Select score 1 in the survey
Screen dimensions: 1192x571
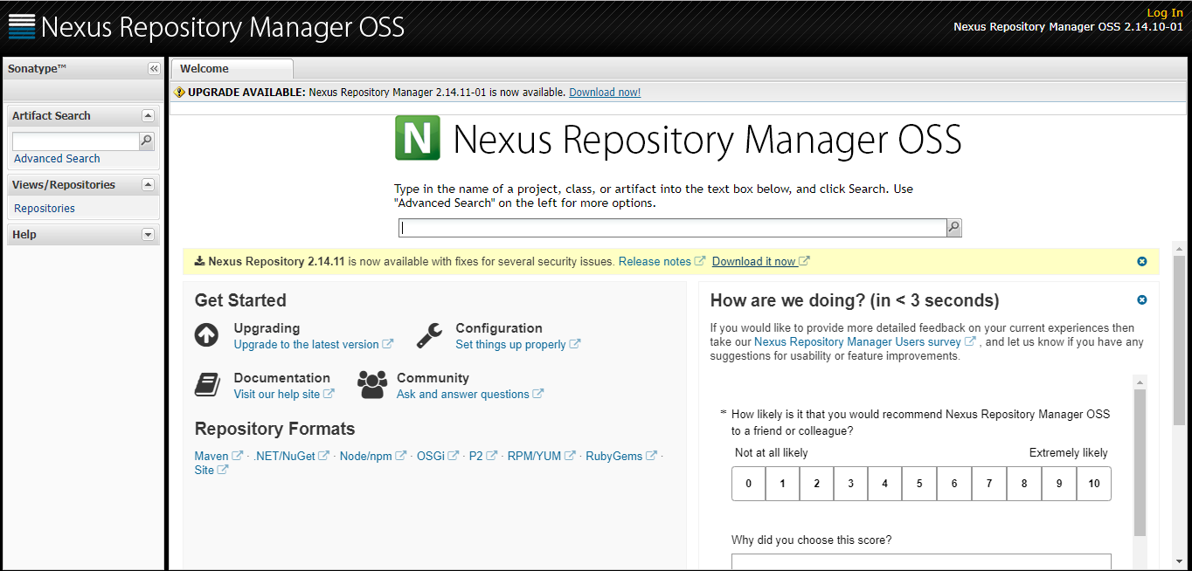coord(783,484)
